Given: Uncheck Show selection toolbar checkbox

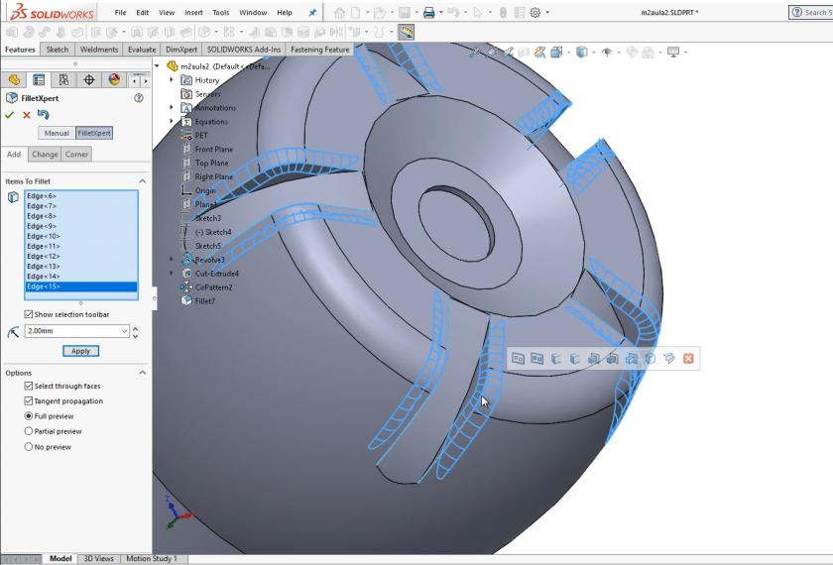Looking at the screenshot, I should (x=30, y=314).
